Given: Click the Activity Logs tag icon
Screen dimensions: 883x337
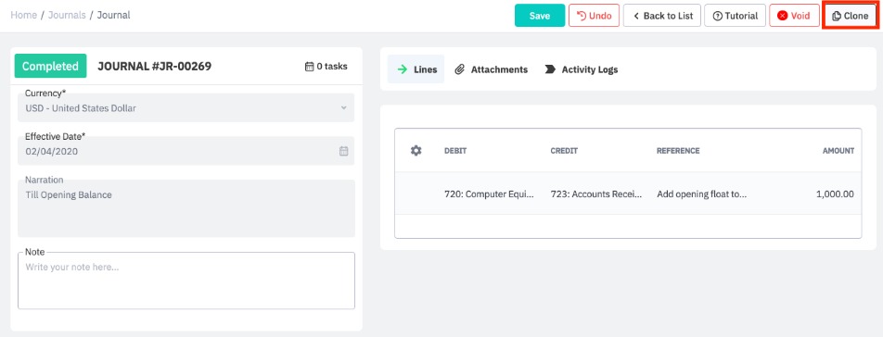Looking at the screenshot, I should 550,69.
